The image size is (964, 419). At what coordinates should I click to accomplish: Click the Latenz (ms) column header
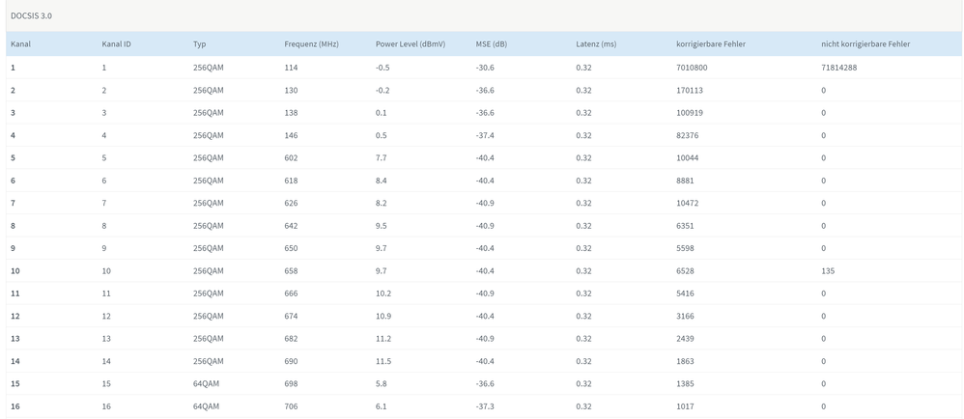click(x=595, y=44)
